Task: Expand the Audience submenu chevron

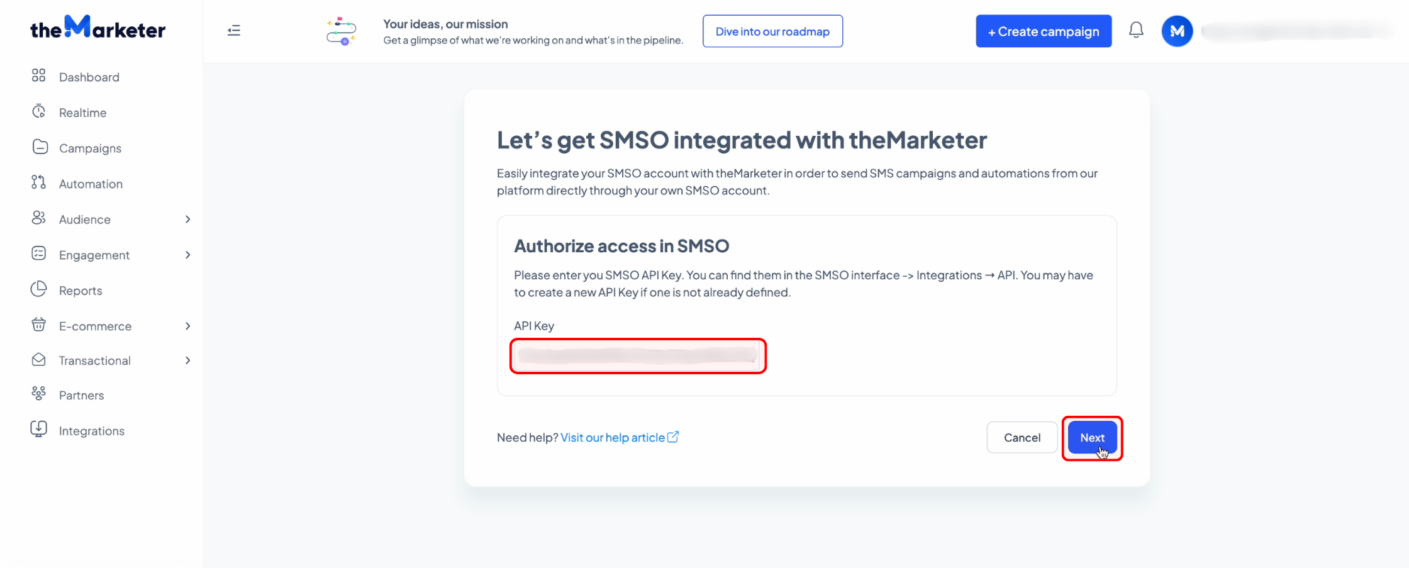Action: tap(187, 219)
